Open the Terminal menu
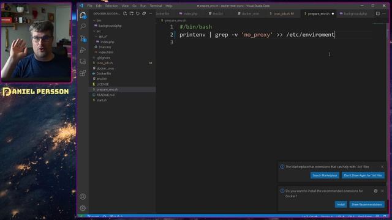This screenshot has width=392, height=220. coord(156,5)
